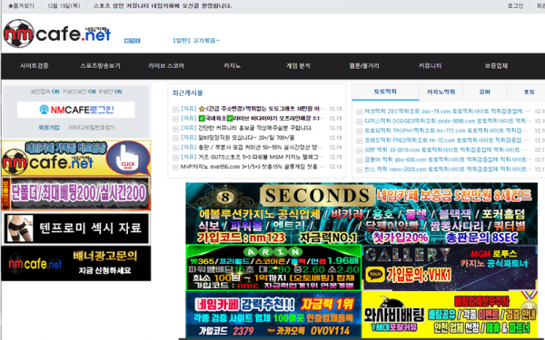Image resolution: width=545 pixels, height=340 pixels.
Task: Open 와사비배팅 yellow banner
Action: (450, 315)
